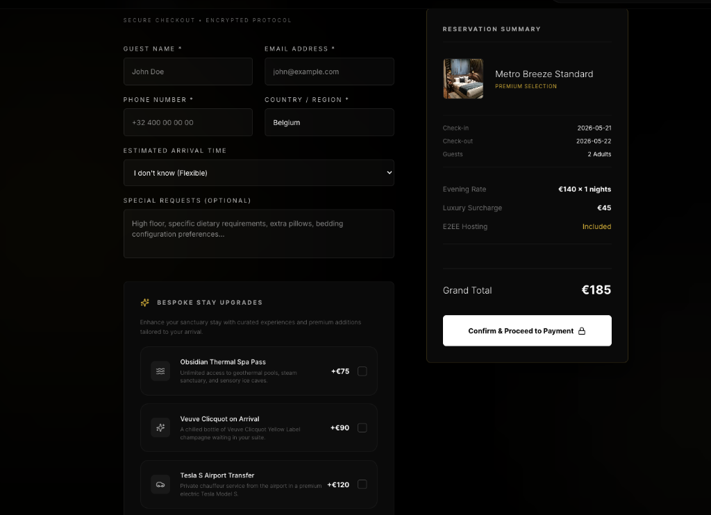
Task: Click the '+€90' champagne price
Action: tap(340, 428)
